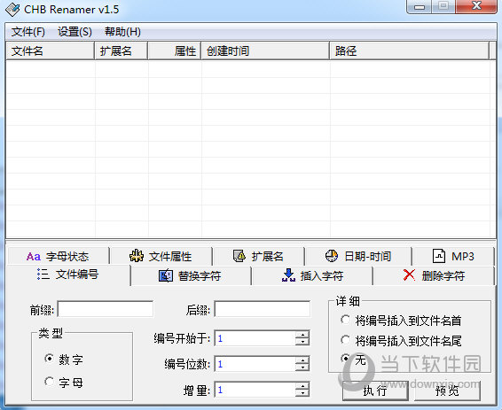Switch to the 文件属性 tab
This screenshot has width=502, height=410.
click(x=161, y=256)
